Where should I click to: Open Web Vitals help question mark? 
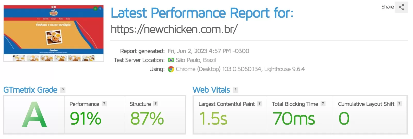point(235,90)
